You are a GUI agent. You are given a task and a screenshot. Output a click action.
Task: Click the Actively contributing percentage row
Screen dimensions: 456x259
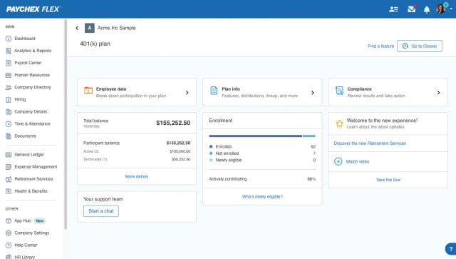coord(262,179)
